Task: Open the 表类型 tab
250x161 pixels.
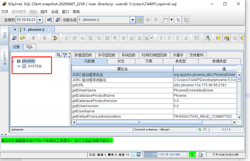Action: pyautogui.click(x=181, y=61)
